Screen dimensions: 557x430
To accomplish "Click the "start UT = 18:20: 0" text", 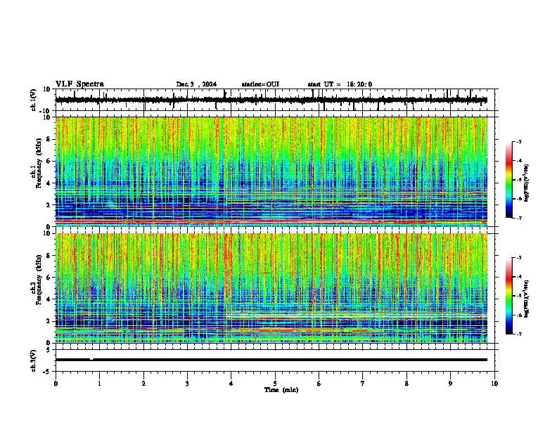I will (x=340, y=84).
